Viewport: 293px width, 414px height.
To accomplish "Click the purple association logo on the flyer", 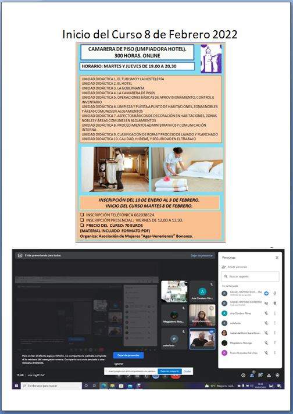I will tap(211, 59).
